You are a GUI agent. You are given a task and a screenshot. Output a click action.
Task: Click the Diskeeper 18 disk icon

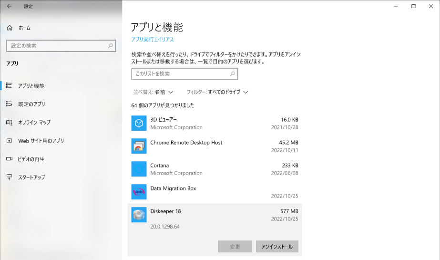coord(139,215)
